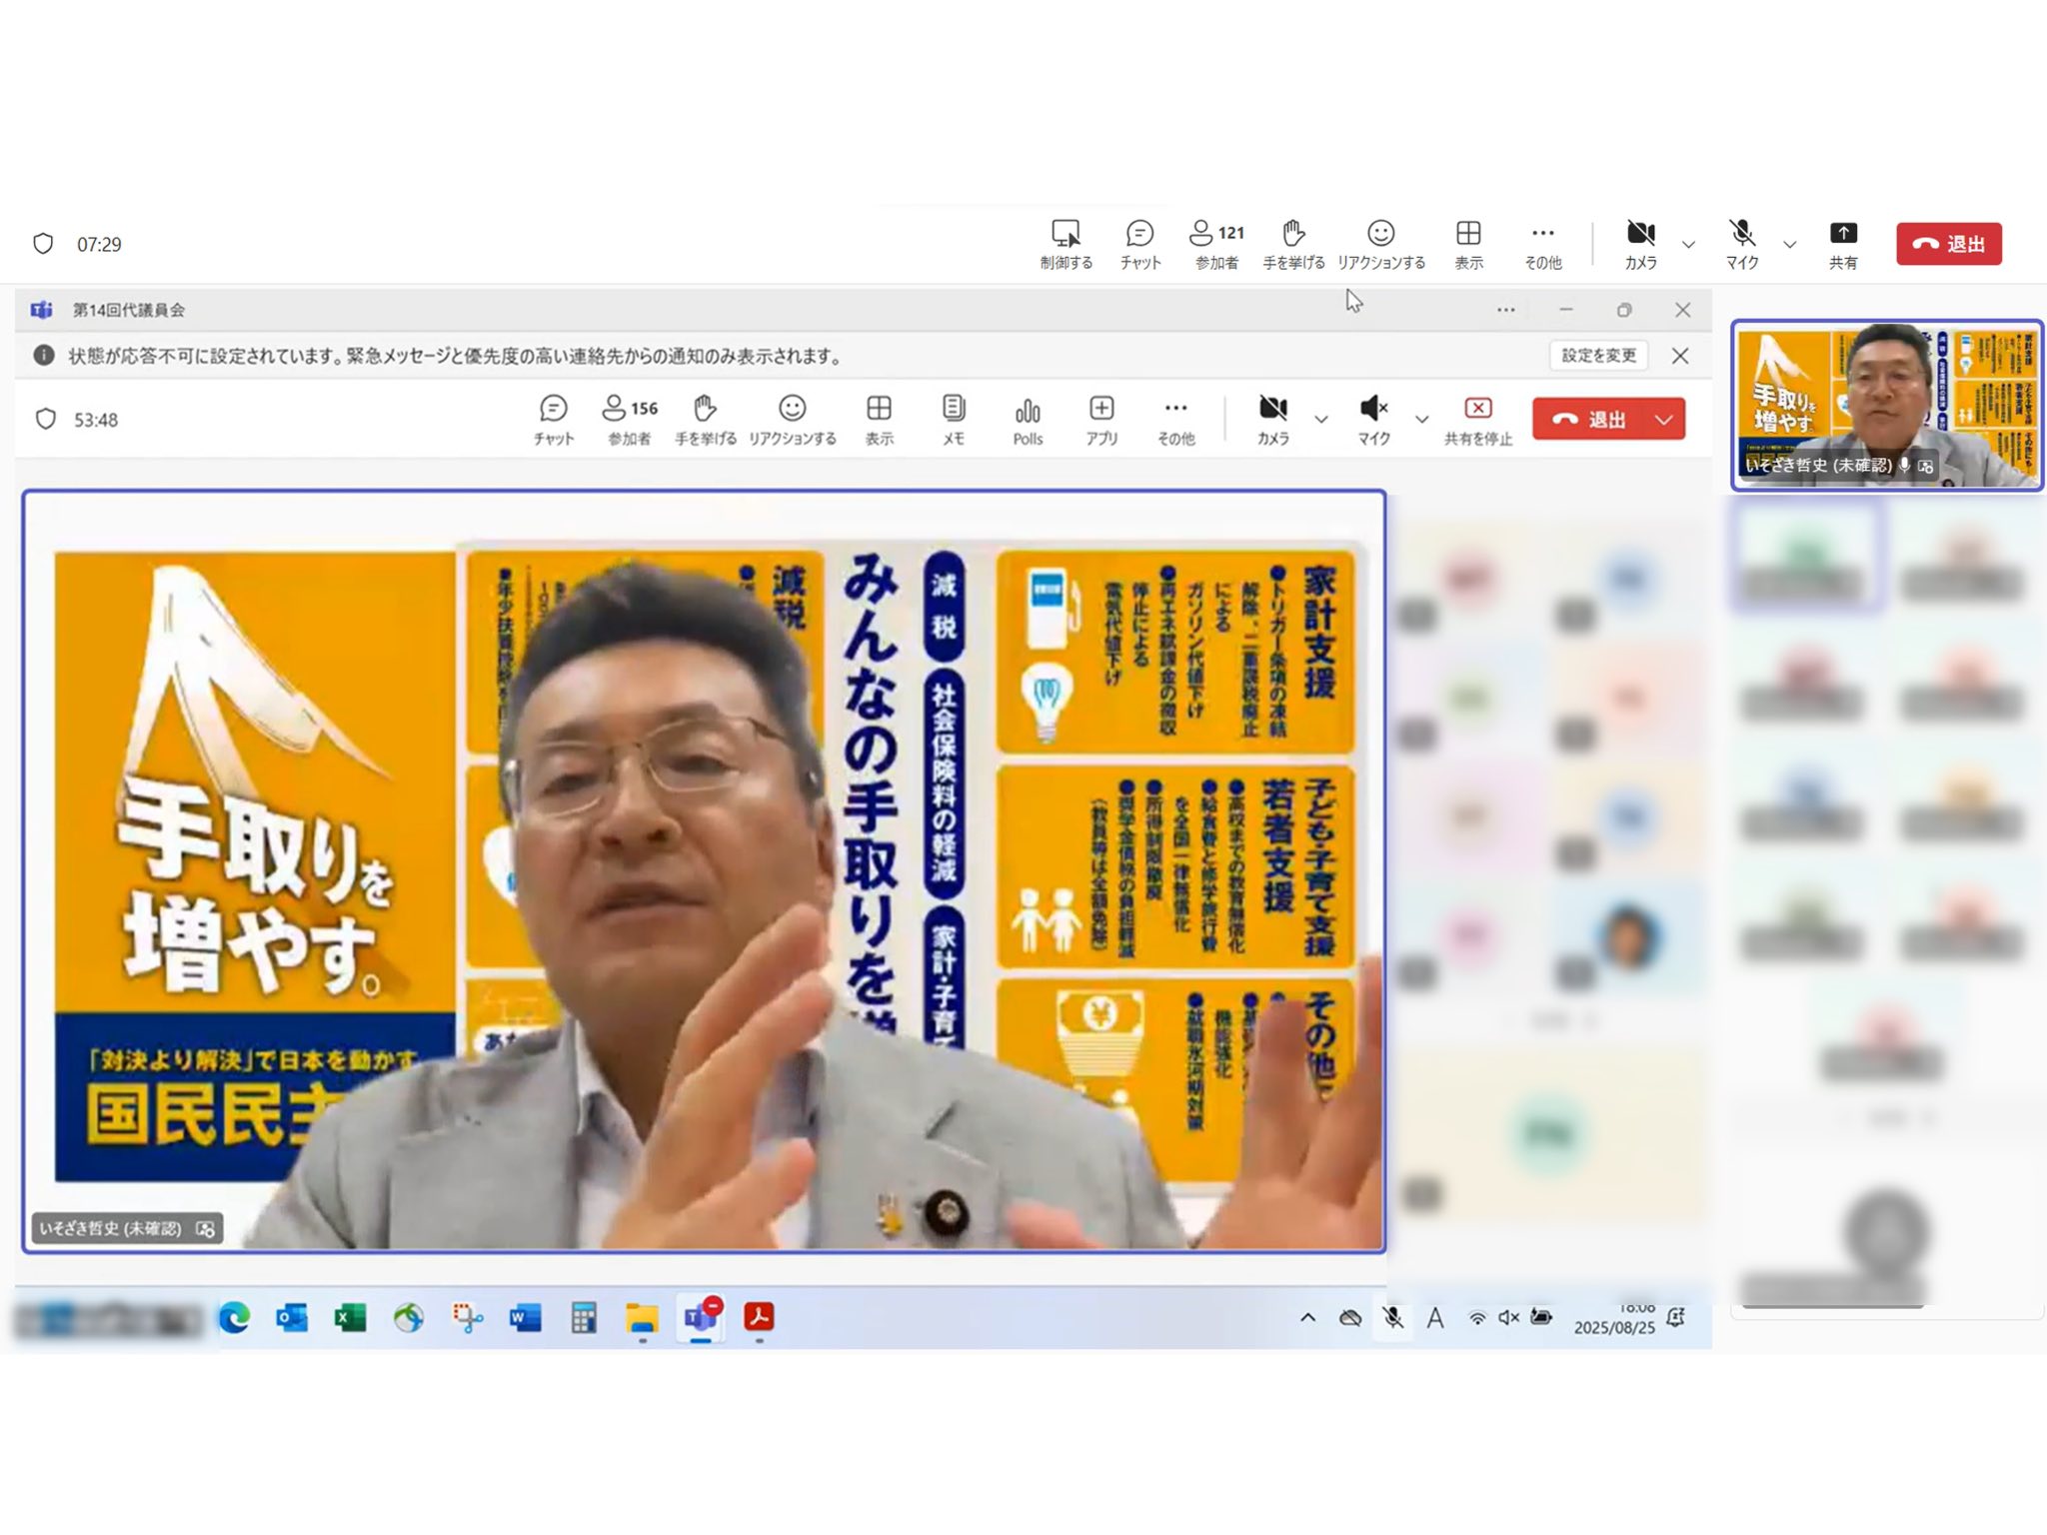This screenshot has height=1535, width=2047.
Task: Select the speaker video thumbnail at top right
Action: [1886, 405]
